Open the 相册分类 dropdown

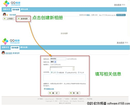point(53,62)
